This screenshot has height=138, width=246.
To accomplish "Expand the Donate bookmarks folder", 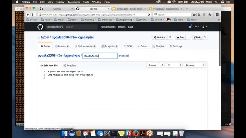I will coord(32,20).
